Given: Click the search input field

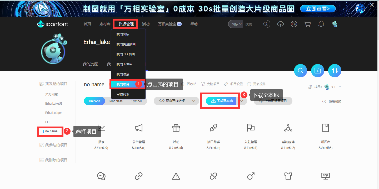Looking at the screenshot, I should 253,24.
